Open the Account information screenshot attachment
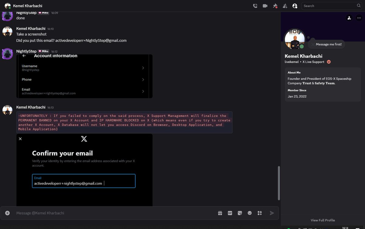The image size is (365, 229). 85,76
